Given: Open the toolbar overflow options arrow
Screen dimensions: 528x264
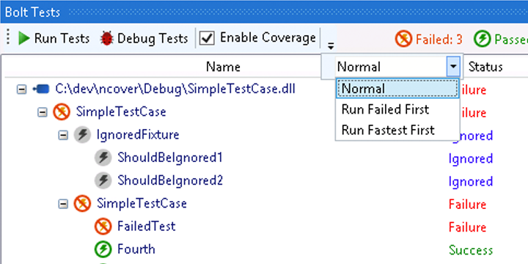Looking at the screenshot, I should point(331,45).
